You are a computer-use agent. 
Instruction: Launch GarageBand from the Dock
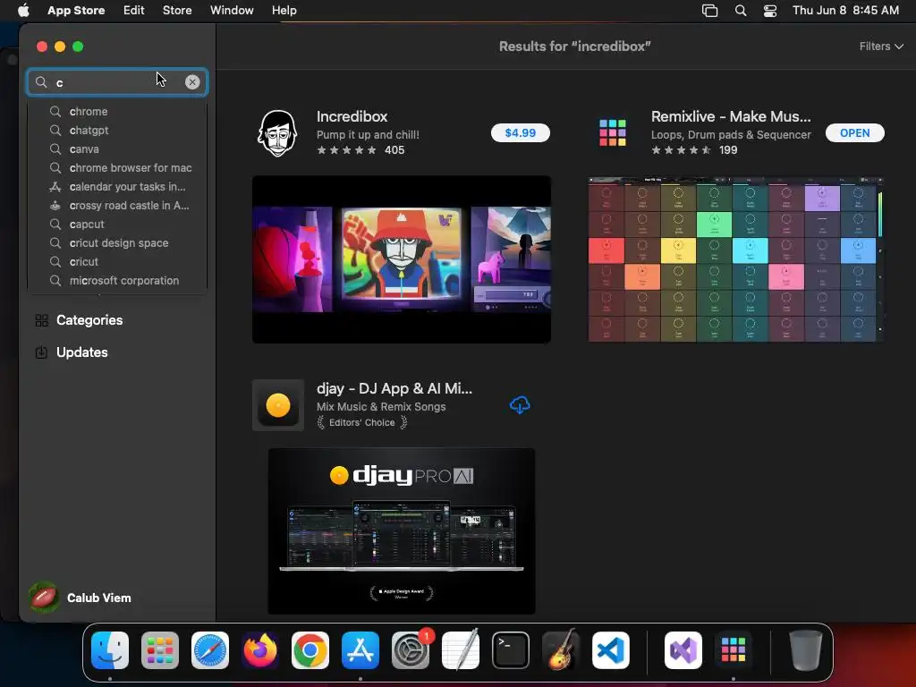[561, 649]
